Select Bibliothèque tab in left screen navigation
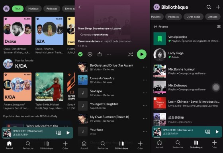Image resolution: width=223 pixels, height=153 pixels. point(47,145)
